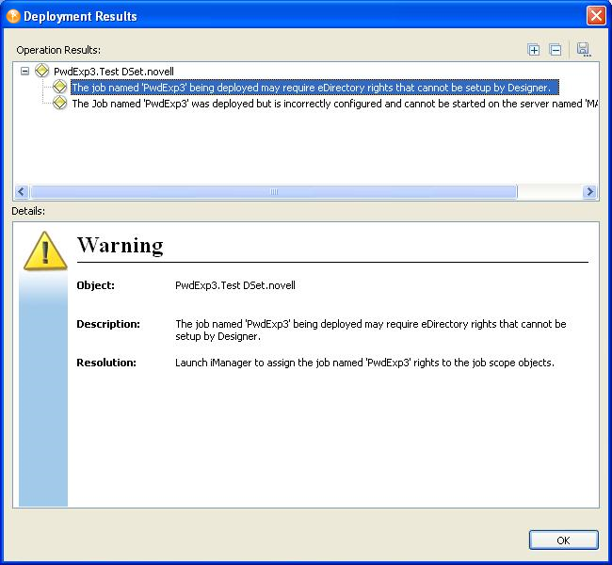Click the Description text in Details
612x565 pixels.
[370, 330]
